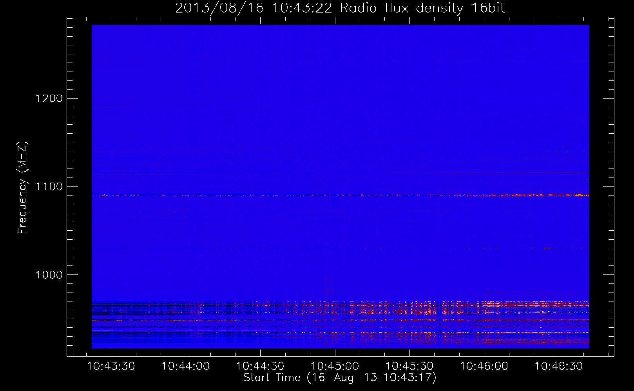Click the 10:44:30 time tick label
The width and height of the screenshot is (634, 391).
[x=260, y=366]
